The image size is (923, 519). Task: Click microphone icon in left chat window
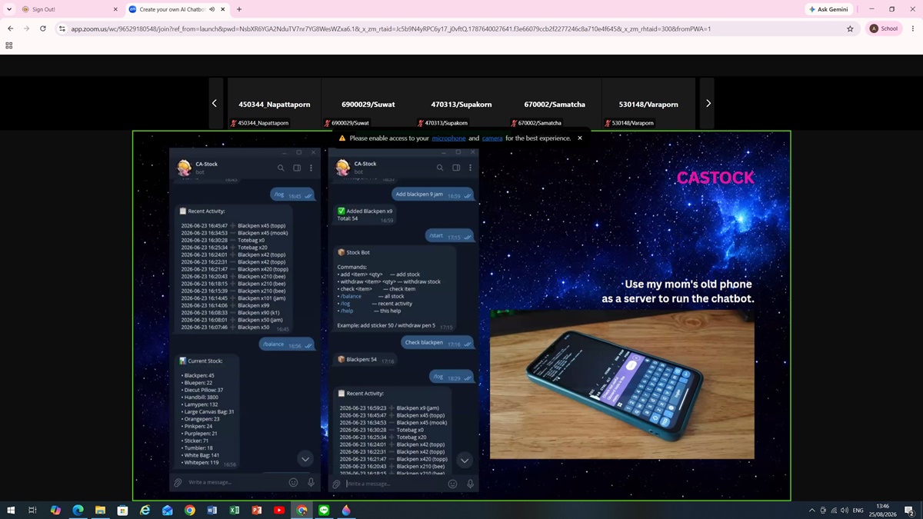coord(311,482)
